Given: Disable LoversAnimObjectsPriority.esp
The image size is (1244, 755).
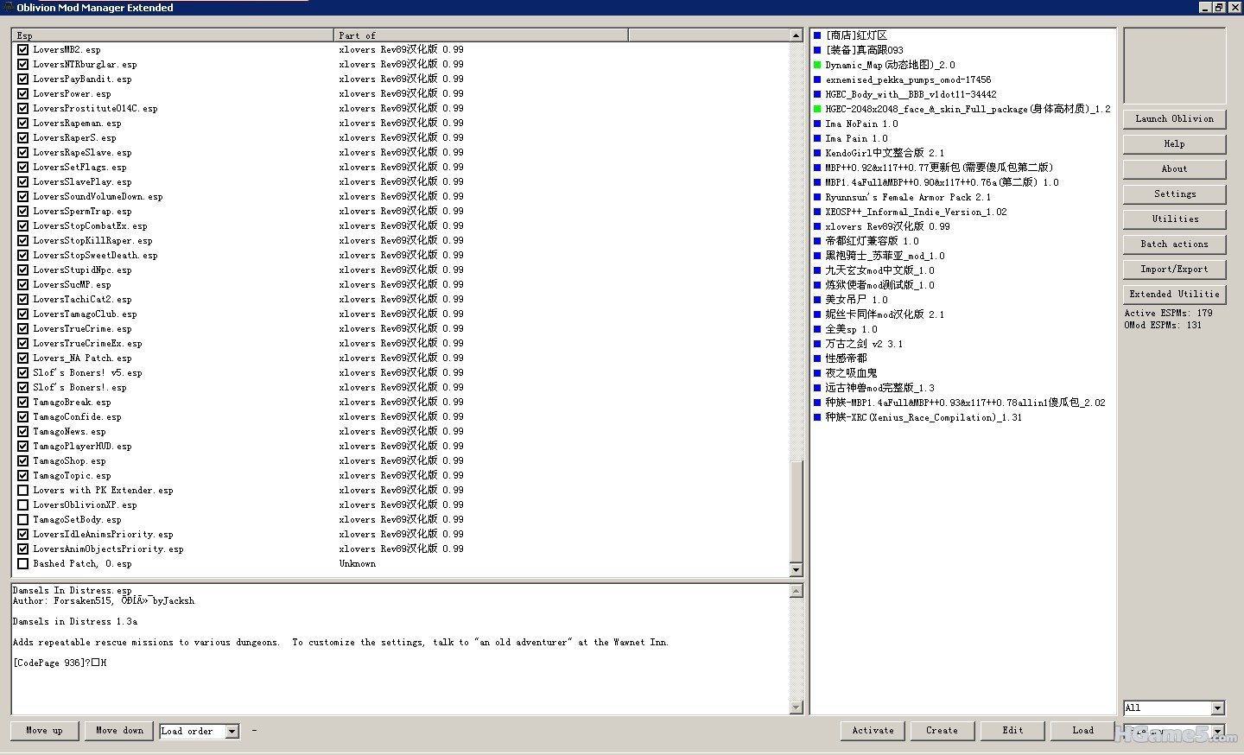Looking at the screenshot, I should click(x=23, y=549).
